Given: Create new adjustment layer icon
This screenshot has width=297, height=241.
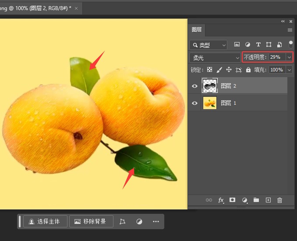Looking at the screenshot, I should pyautogui.click(x=244, y=200).
